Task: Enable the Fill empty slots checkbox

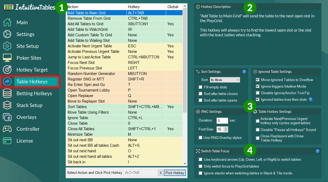Action: point(200,87)
